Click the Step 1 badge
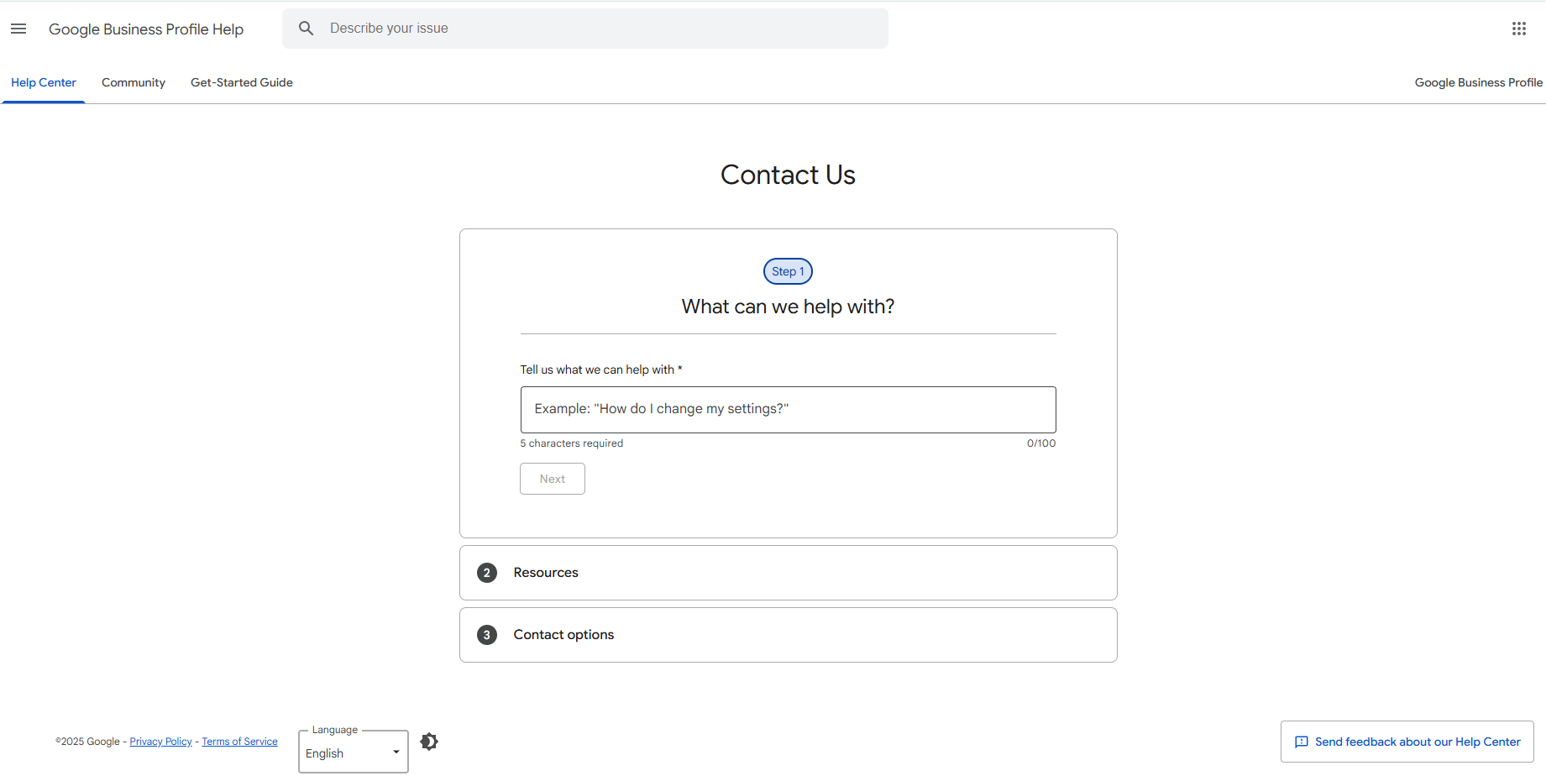This screenshot has width=1546, height=776. click(787, 270)
